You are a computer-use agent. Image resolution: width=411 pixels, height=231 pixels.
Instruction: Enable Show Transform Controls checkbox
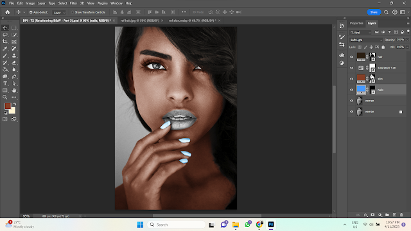coord(73,12)
